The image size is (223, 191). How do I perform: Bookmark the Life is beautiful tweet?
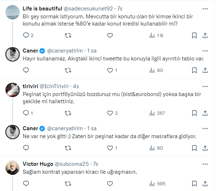194,35
